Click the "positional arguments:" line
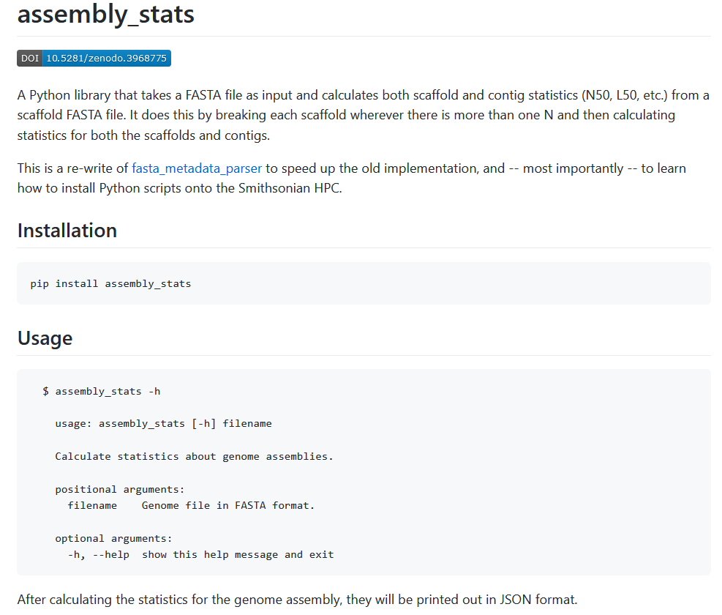 (x=120, y=489)
